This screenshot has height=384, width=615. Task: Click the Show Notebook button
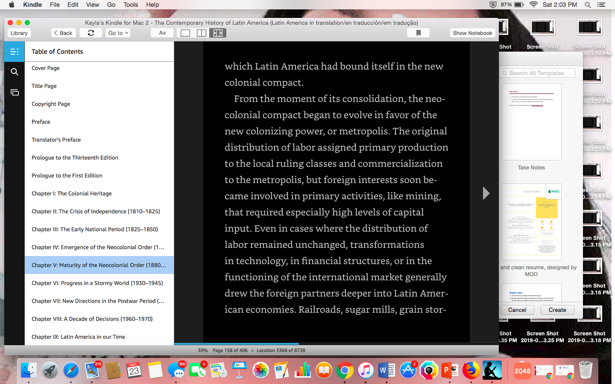click(472, 33)
